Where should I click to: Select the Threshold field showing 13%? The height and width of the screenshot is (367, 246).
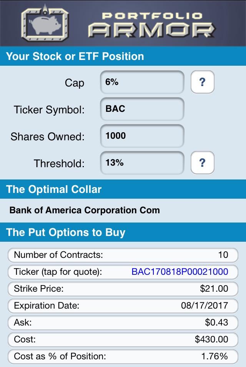click(142, 163)
